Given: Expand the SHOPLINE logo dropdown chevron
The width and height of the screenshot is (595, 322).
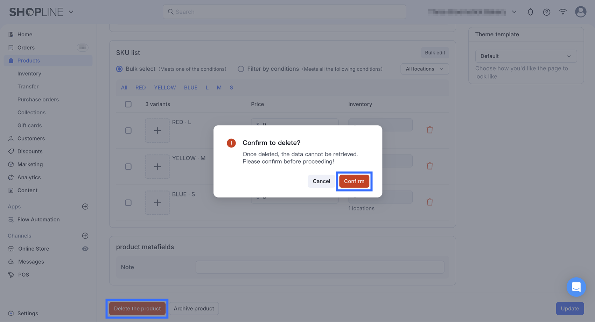Looking at the screenshot, I should pos(71,12).
